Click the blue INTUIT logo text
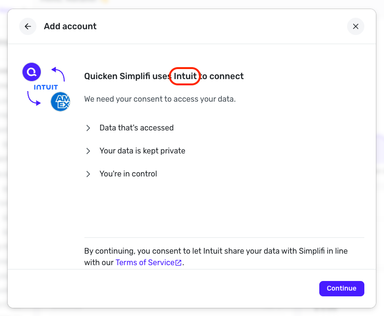384x316 pixels. (x=46, y=87)
